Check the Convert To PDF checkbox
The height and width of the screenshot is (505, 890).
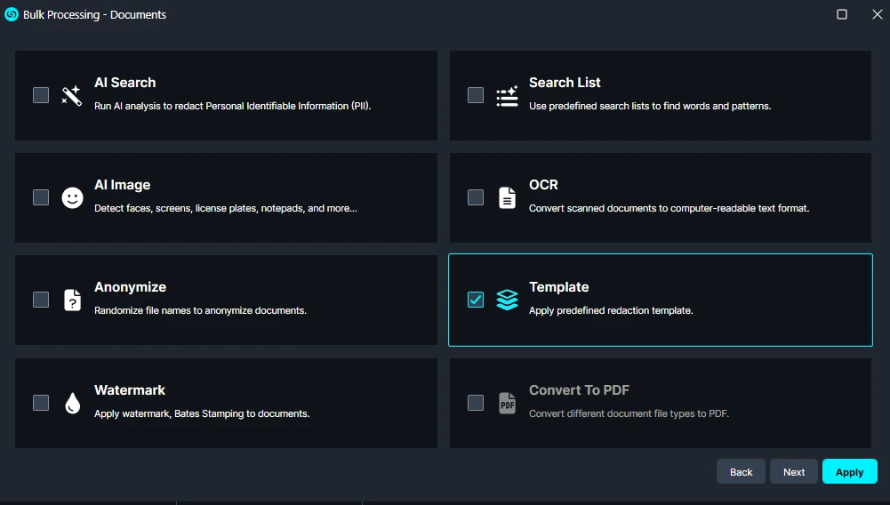(476, 403)
